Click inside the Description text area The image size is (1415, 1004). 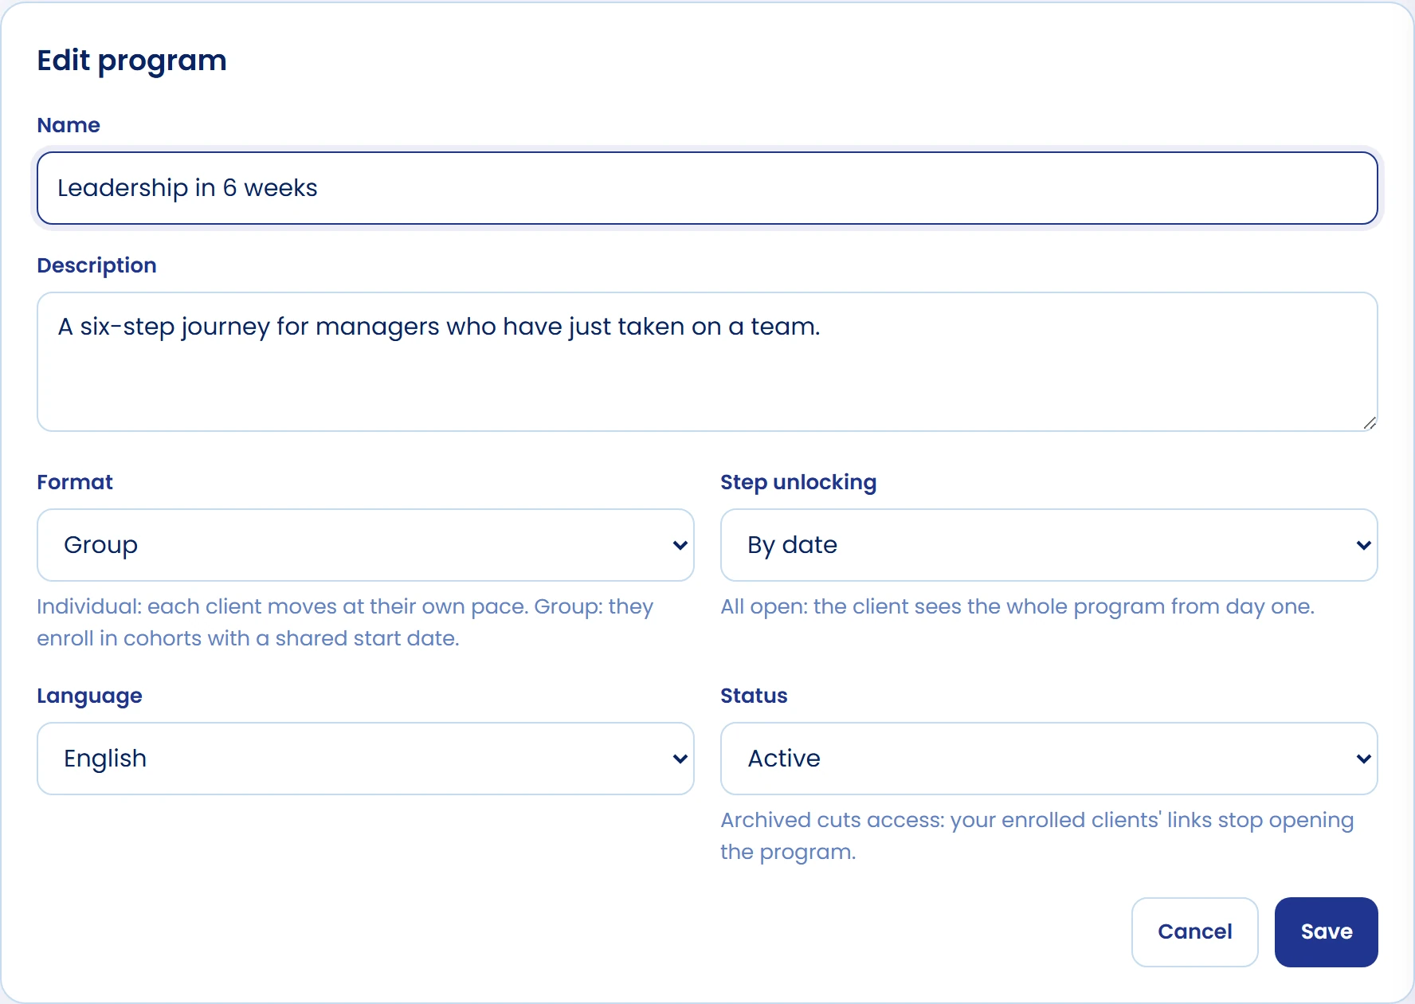[707, 362]
